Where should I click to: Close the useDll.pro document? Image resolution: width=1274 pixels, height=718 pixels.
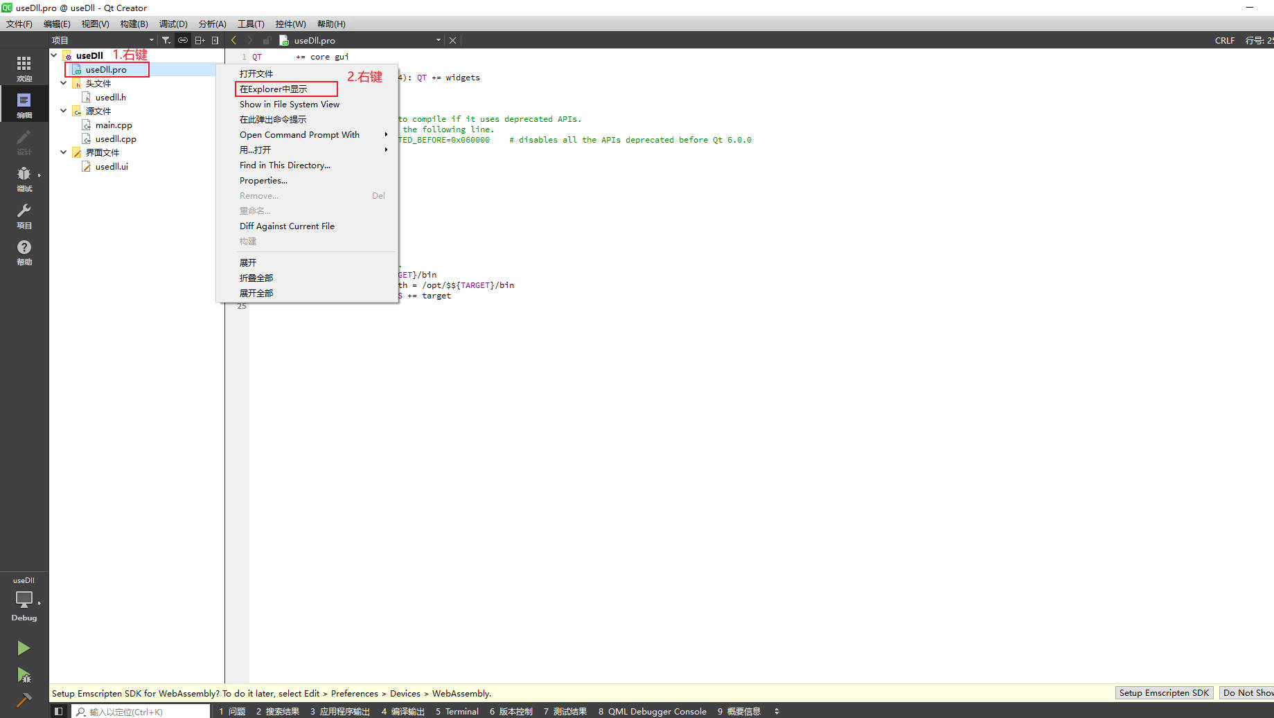(x=452, y=40)
